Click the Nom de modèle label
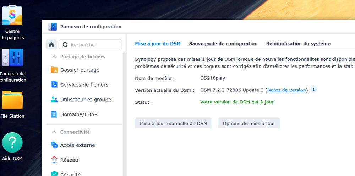355x176 pixels. point(155,78)
